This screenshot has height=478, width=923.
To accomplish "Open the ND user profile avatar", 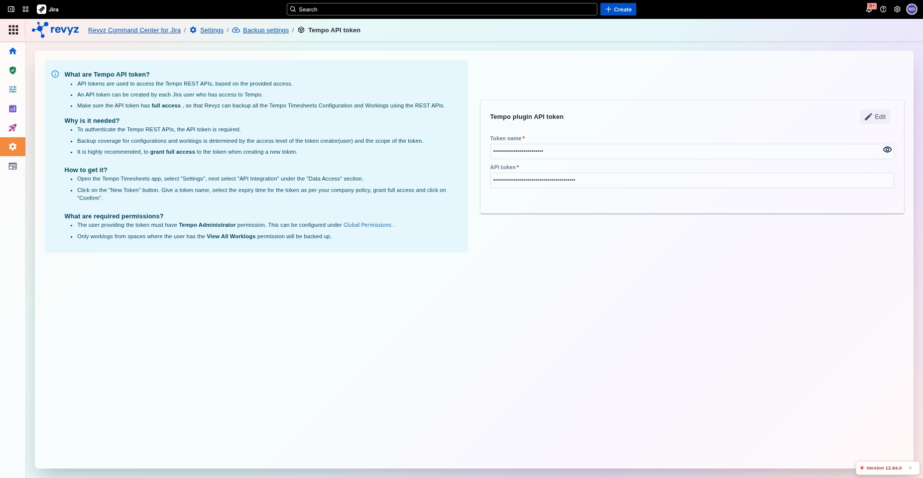I will coord(912,9).
